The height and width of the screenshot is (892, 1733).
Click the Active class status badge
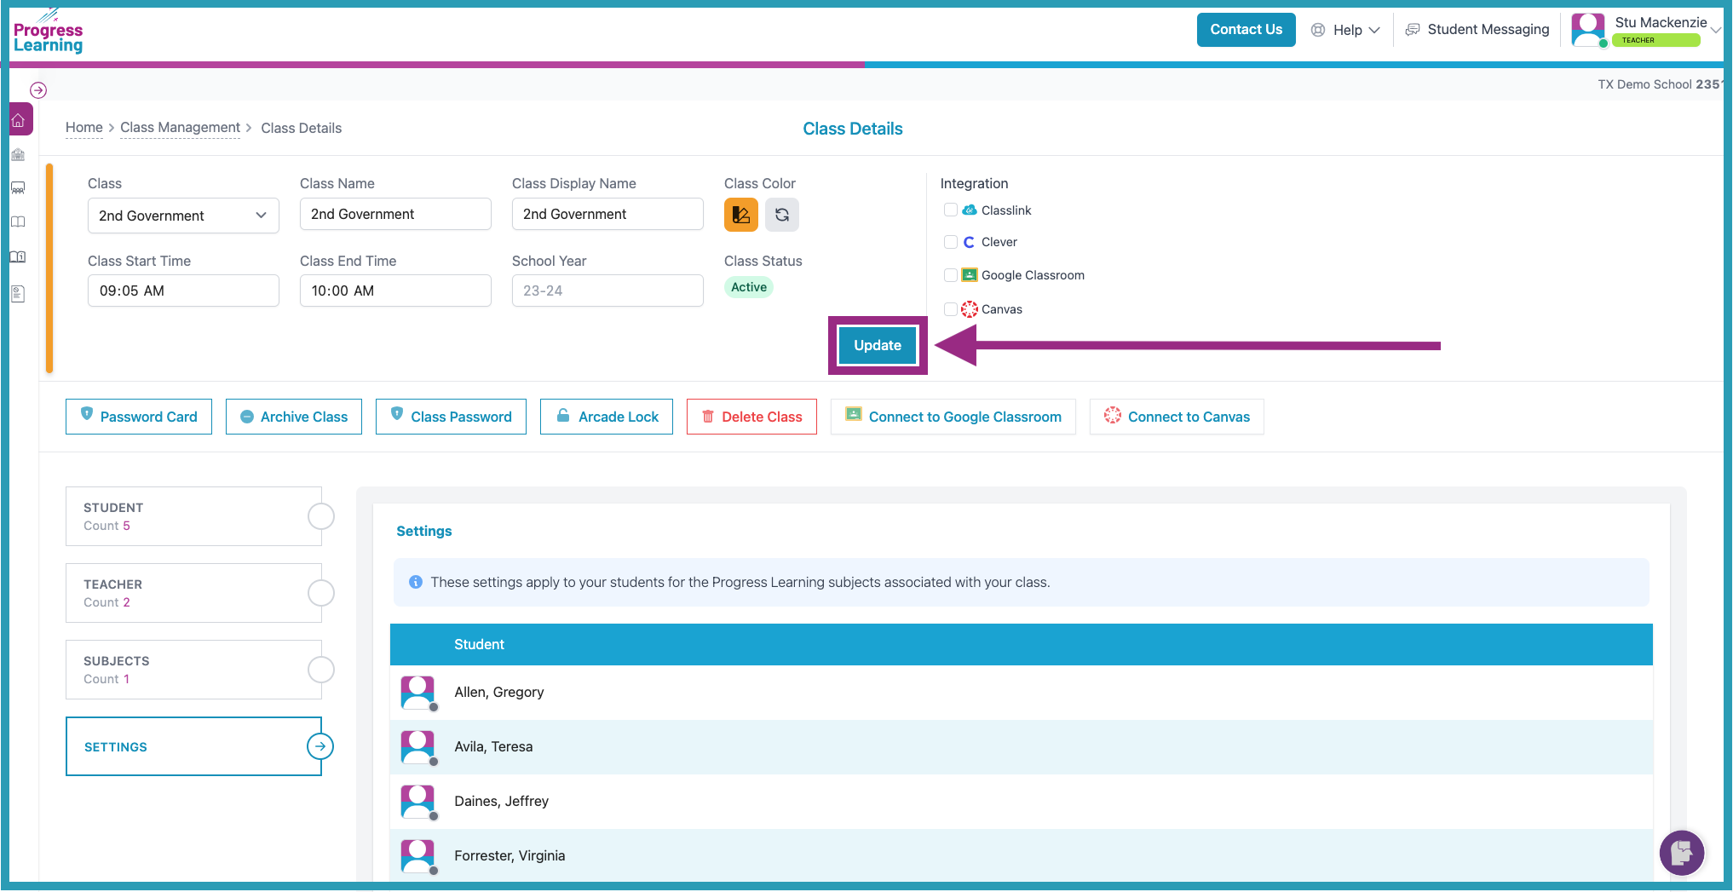pyautogui.click(x=749, y=287)
